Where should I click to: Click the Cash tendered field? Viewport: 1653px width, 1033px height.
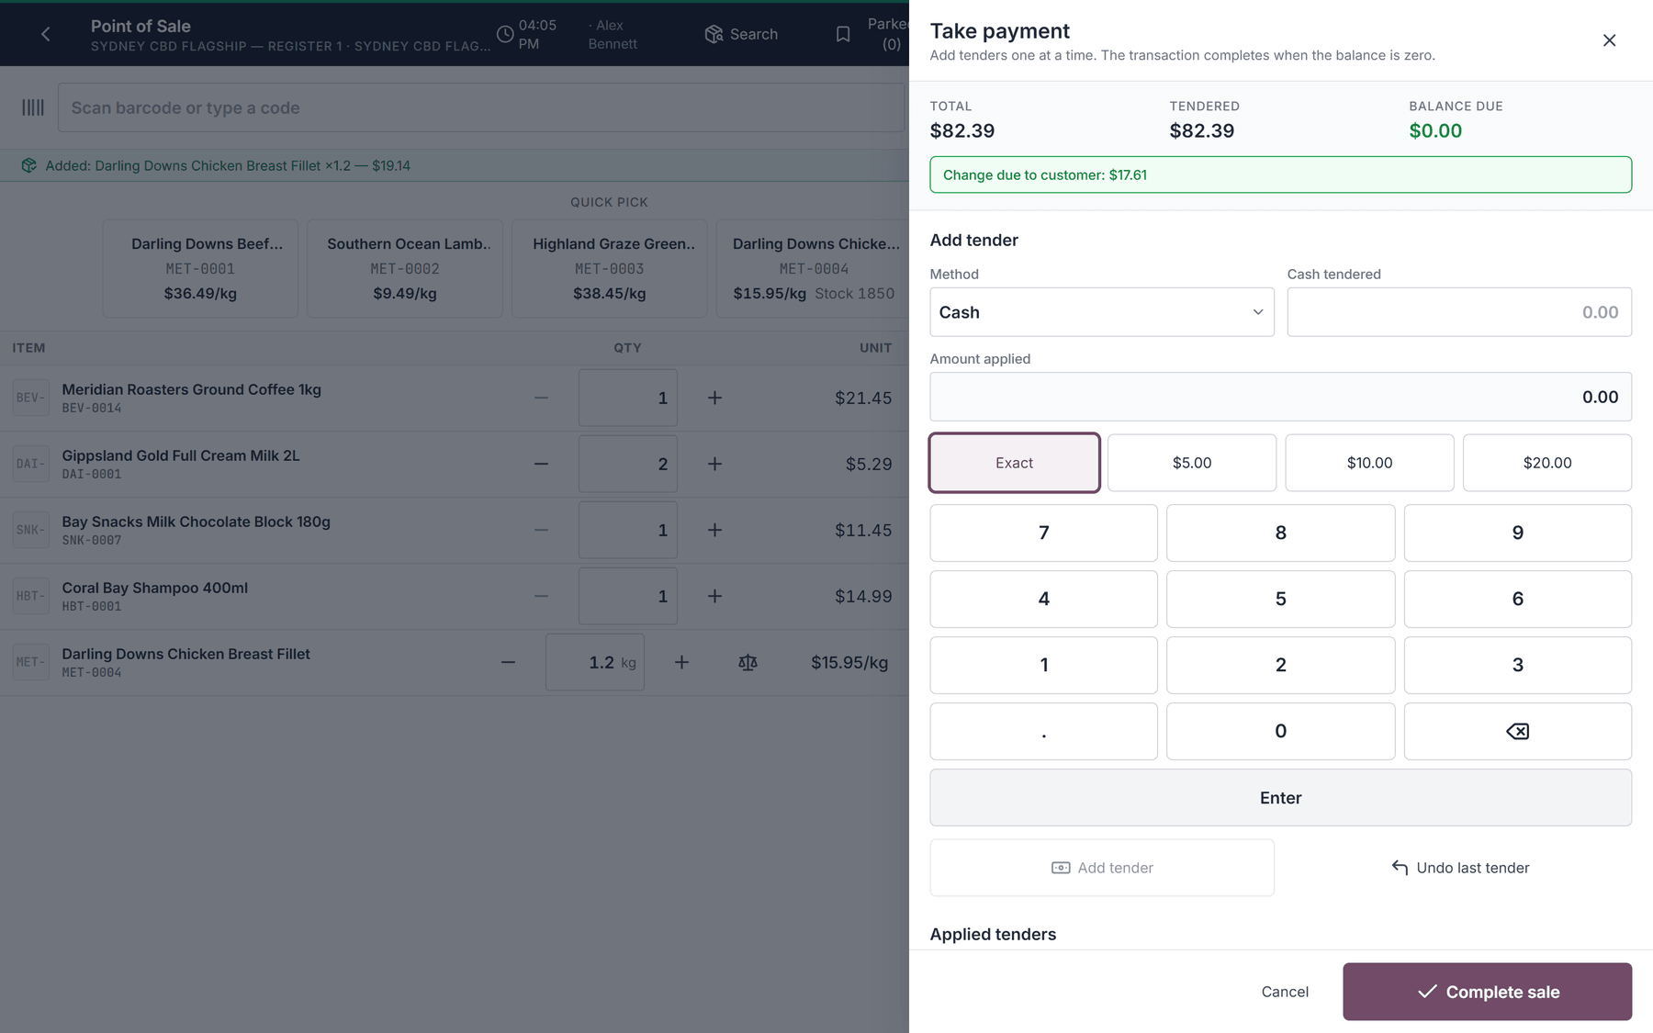(x=1459, y=312)
